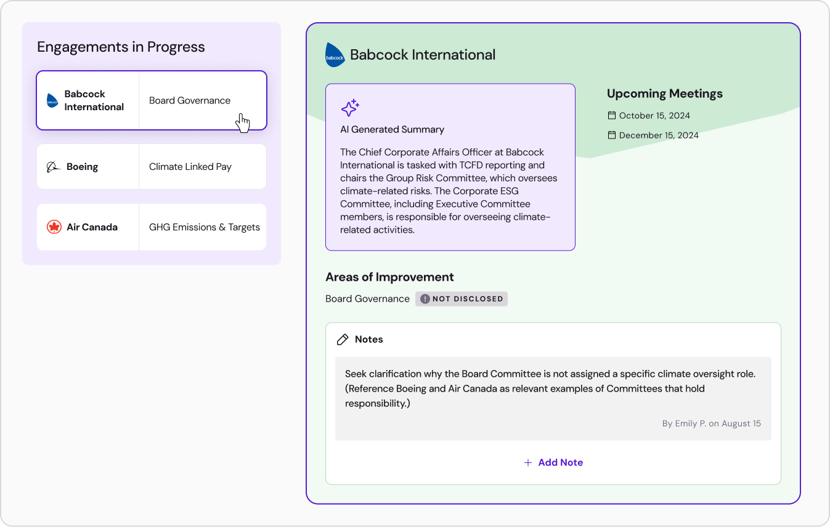Click the Boeing logo icon
This screenshot has width=830, height=527.
54,167
